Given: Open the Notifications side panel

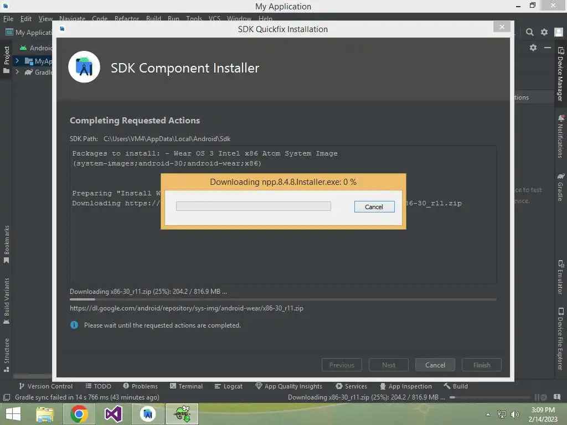Looking at the screenshot, I should [x=560, y=137].
